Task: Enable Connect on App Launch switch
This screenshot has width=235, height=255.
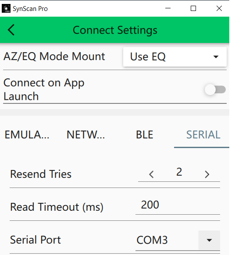Action: coord(215,90)
